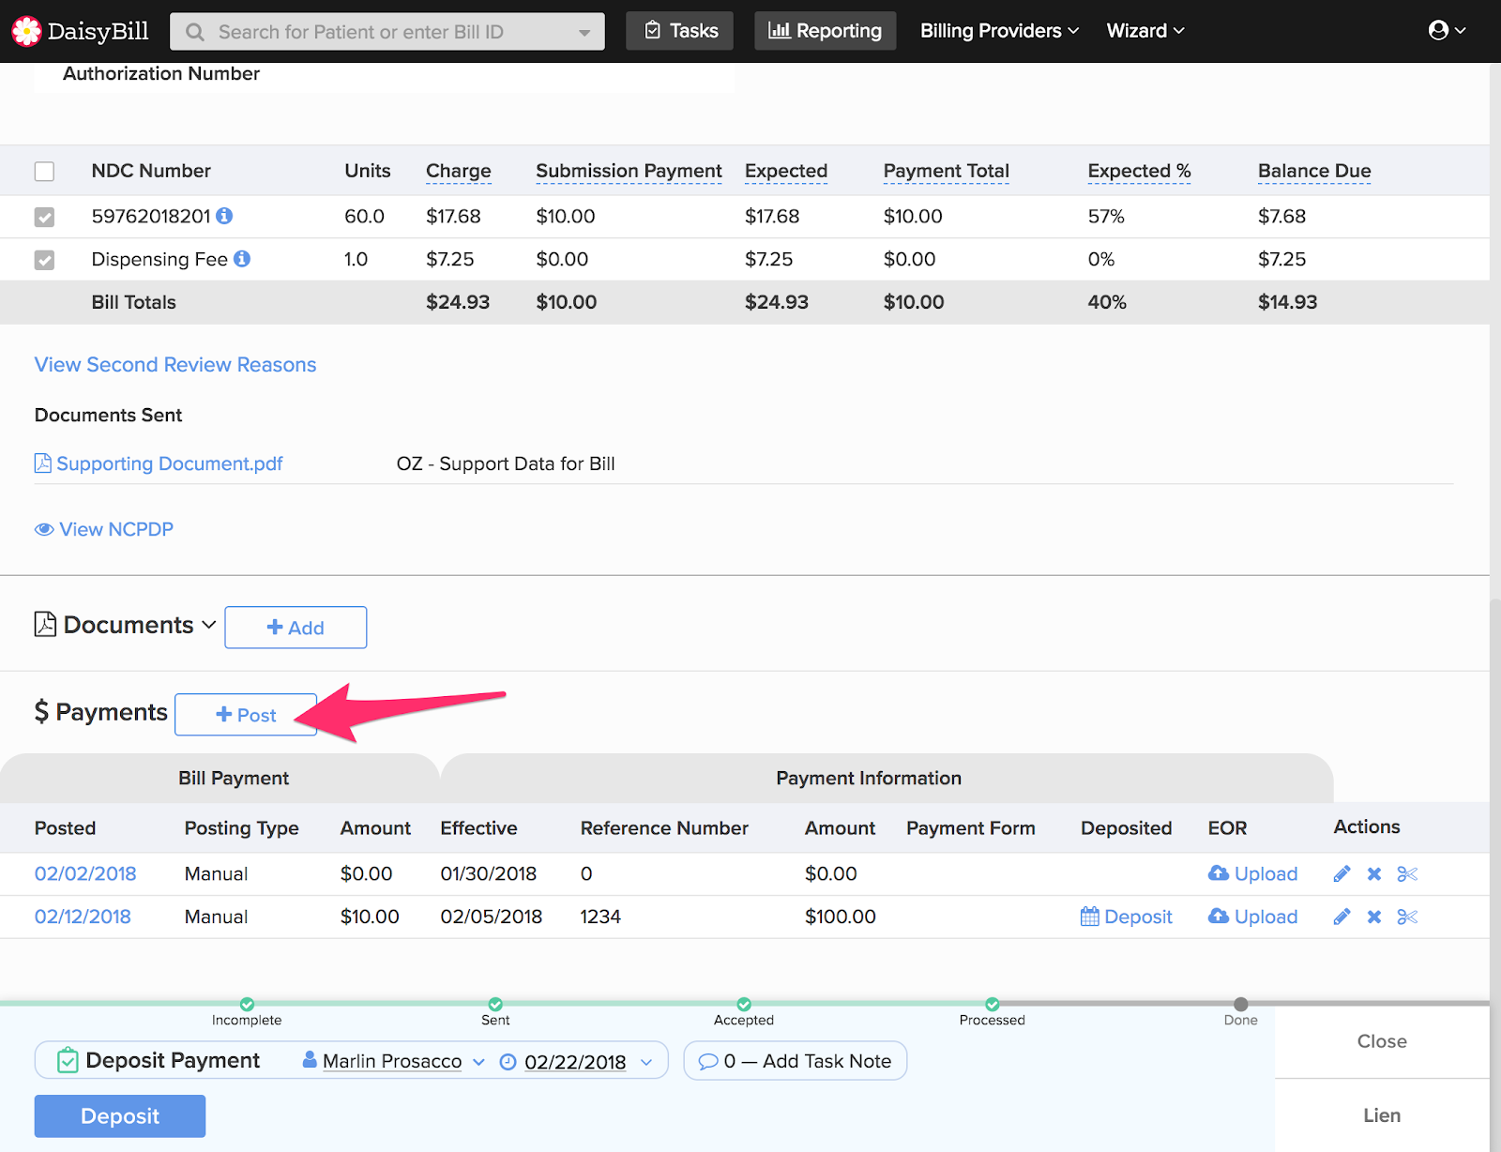Click the Sent progress step marker
Image resolution: width=1501 pixels, height=1152 pixels.
(495, 1004)
